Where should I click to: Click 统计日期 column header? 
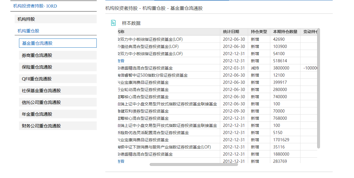pos(231,32)
